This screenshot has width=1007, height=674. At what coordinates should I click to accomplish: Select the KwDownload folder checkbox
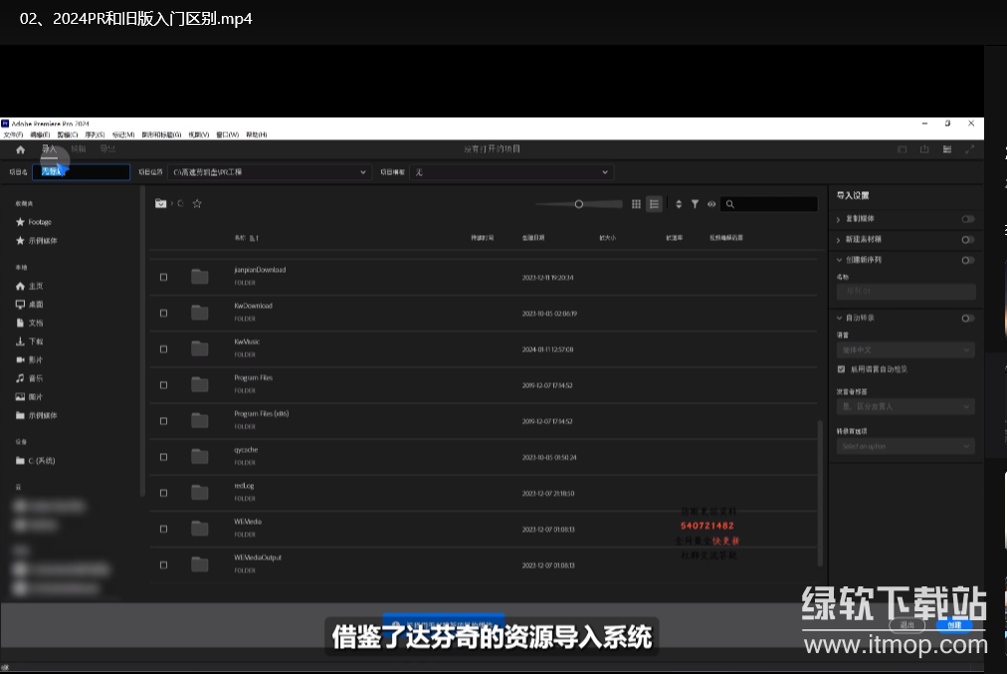(164, 313)
